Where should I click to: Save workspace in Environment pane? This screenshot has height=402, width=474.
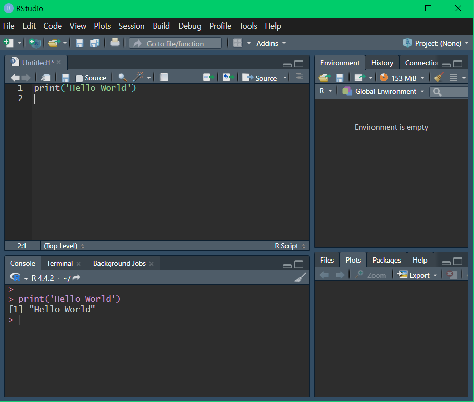339,78
